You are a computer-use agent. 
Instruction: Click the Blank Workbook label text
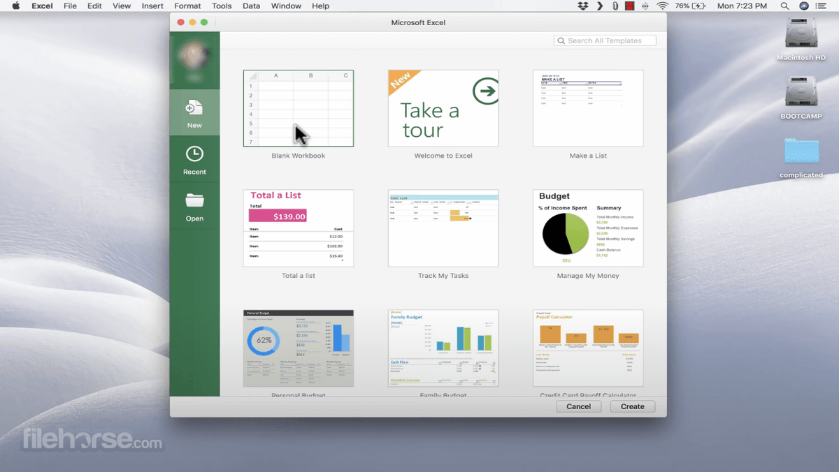(x=299, y=156)
